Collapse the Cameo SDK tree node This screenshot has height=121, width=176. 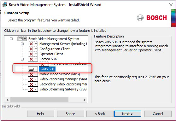point(22,59)
